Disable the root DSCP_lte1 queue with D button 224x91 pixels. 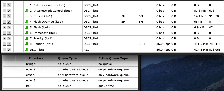point(9,50)
